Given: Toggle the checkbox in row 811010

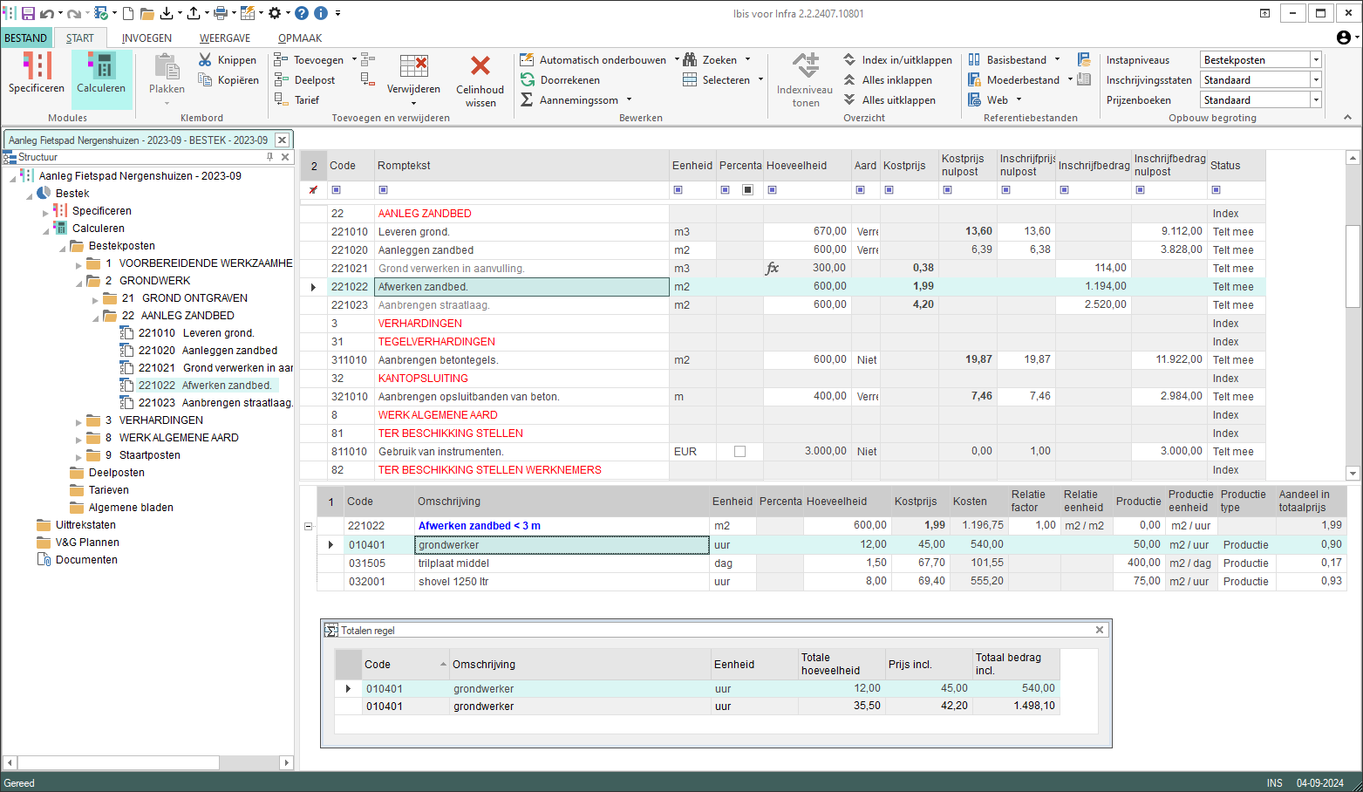Looking at the screenshot, I should tap(739, 451).
